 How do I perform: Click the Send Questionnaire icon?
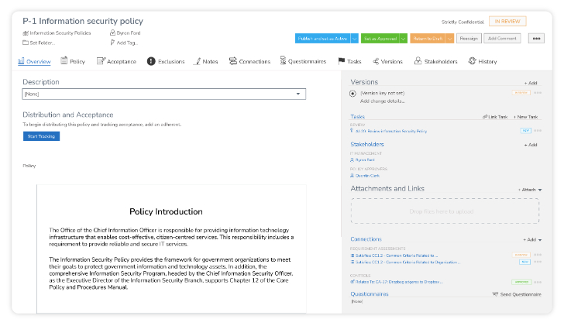(496, 294)
